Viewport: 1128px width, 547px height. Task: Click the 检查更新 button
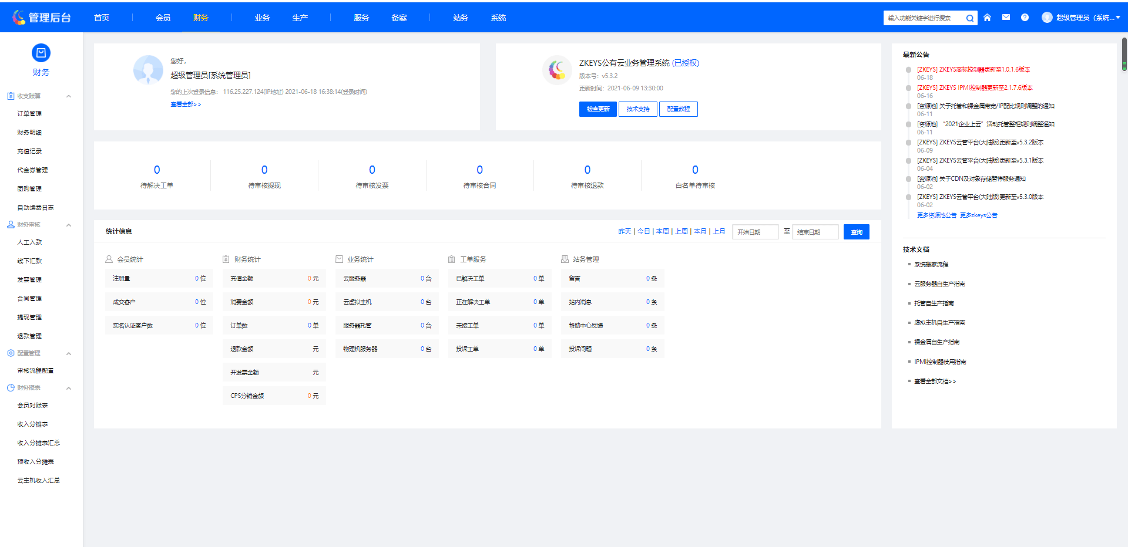click(x=598, y=109)
